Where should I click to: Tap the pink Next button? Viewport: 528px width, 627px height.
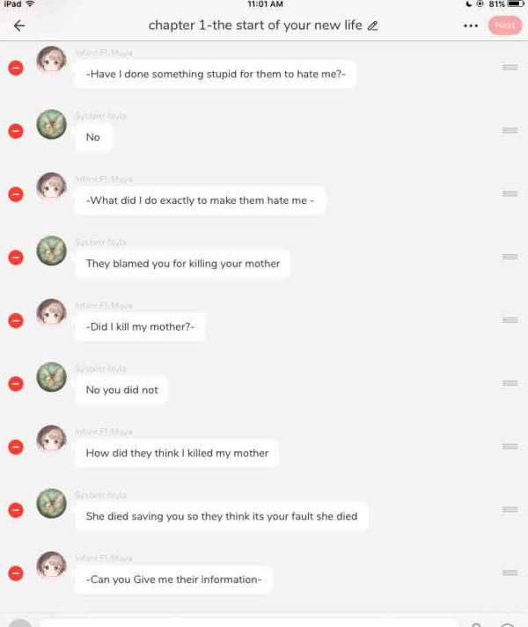coord(505,26)
